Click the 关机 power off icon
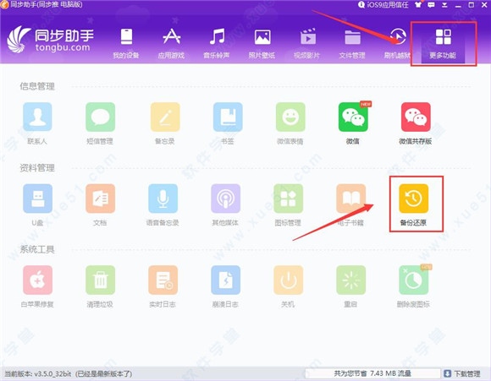 click(288, 280)
